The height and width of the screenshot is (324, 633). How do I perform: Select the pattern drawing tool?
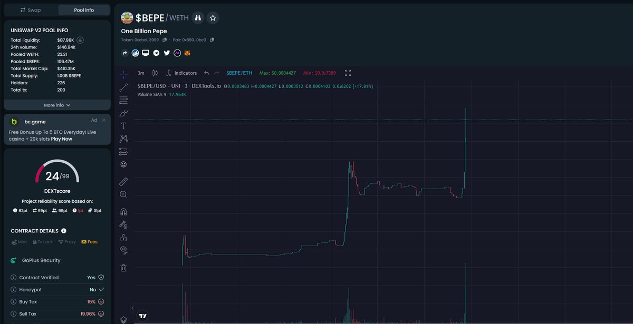coord(123,139)
